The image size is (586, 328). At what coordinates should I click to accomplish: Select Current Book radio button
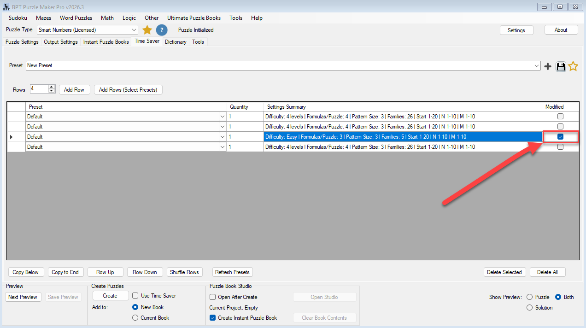135,318
